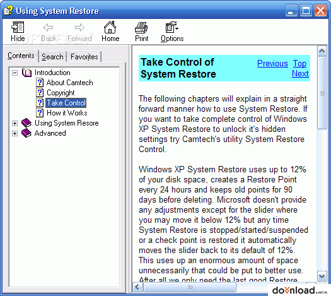Click the open book icon beside Introduction
Screen dimensions: 331x296
coord(27,73)
